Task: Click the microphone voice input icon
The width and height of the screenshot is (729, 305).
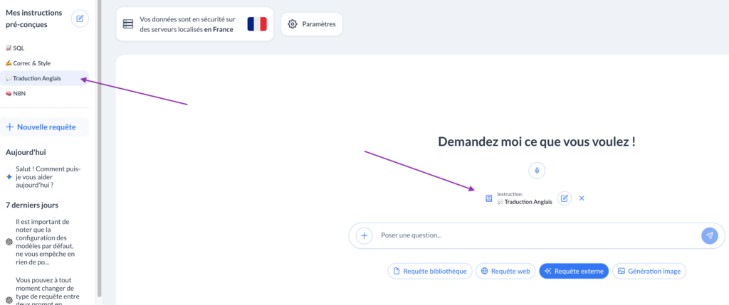Action: (x=537, y=171)
